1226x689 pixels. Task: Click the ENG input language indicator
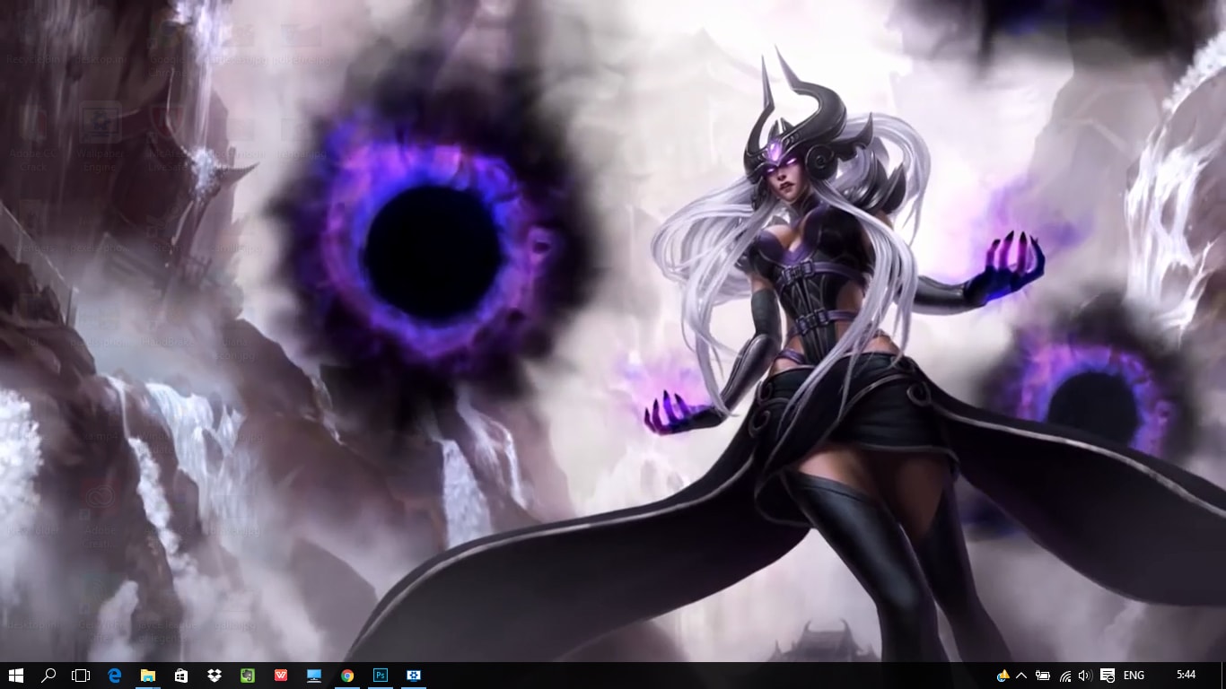(1134, 676)
